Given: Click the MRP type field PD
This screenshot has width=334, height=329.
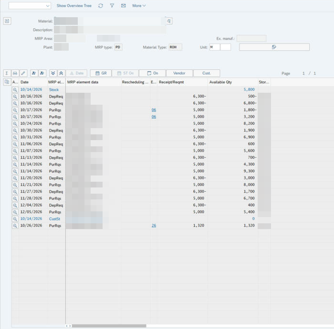Looking at the screenshot, I should point(118,47).
